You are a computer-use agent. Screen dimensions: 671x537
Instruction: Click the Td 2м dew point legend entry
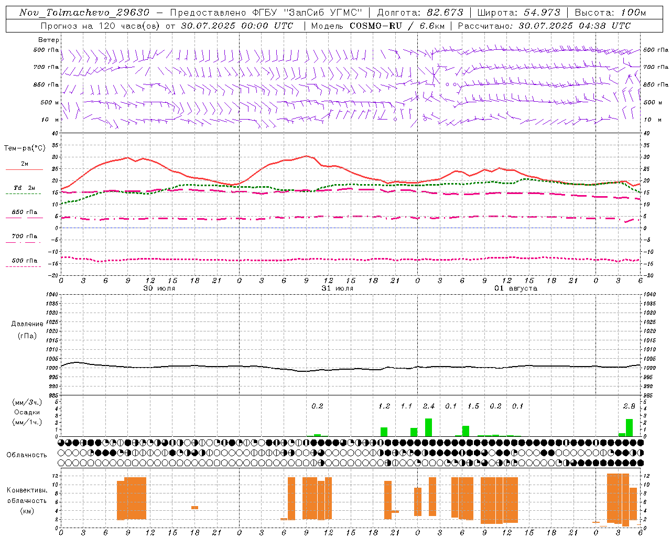24,188
